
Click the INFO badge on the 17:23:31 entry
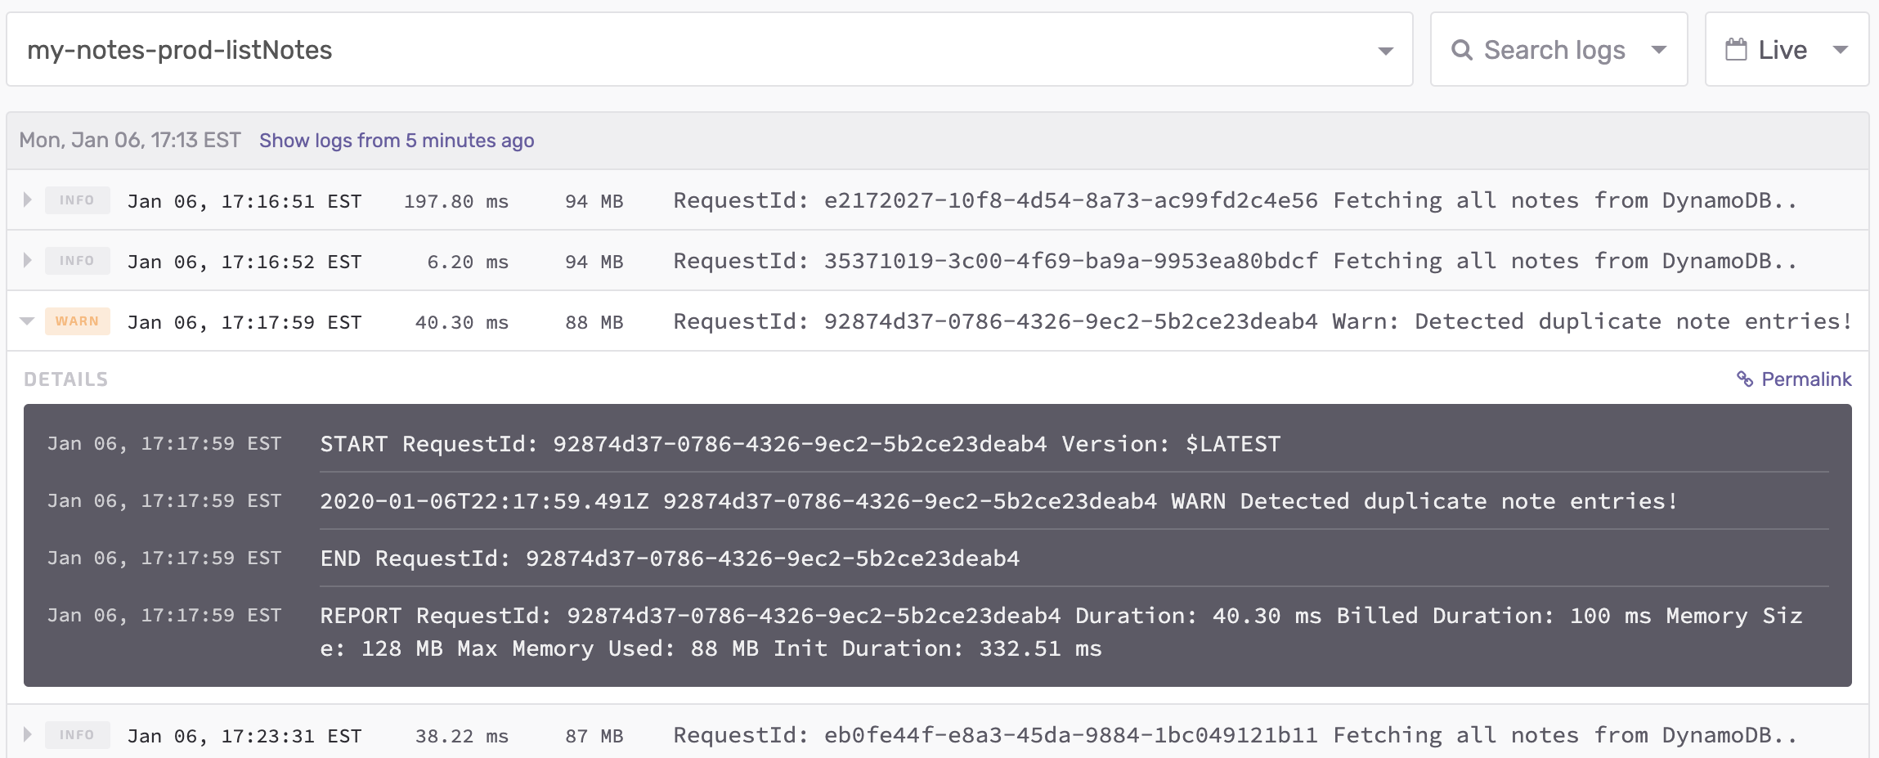pos(77,735)
